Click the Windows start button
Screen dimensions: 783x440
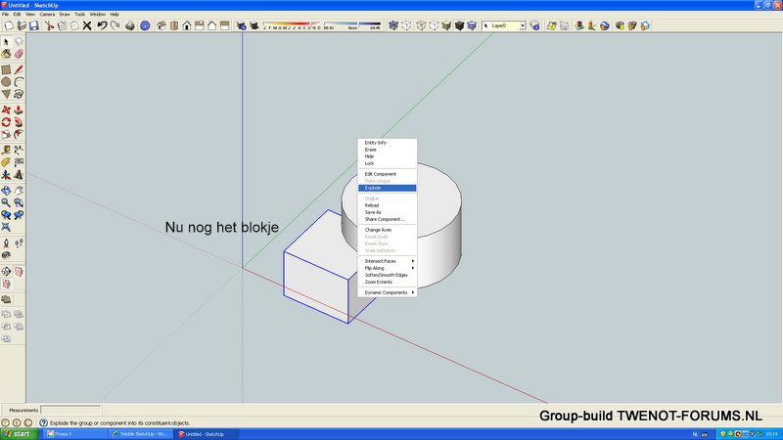pos(19,434)
